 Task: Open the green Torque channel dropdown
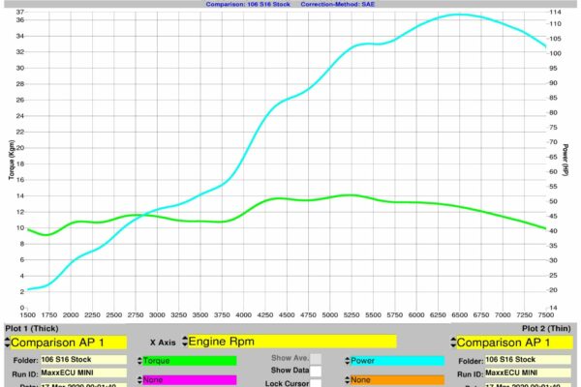point(187,361)
